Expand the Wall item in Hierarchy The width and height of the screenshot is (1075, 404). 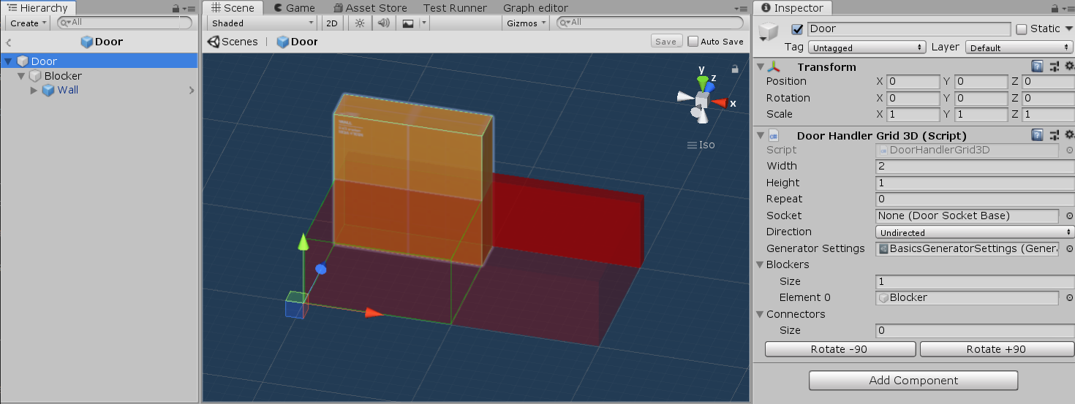pos(34,91)
